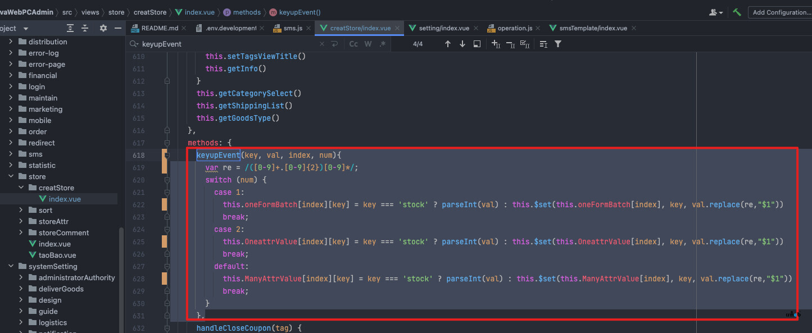Collapse the systemSetting folder arrow

click(11, 266)
